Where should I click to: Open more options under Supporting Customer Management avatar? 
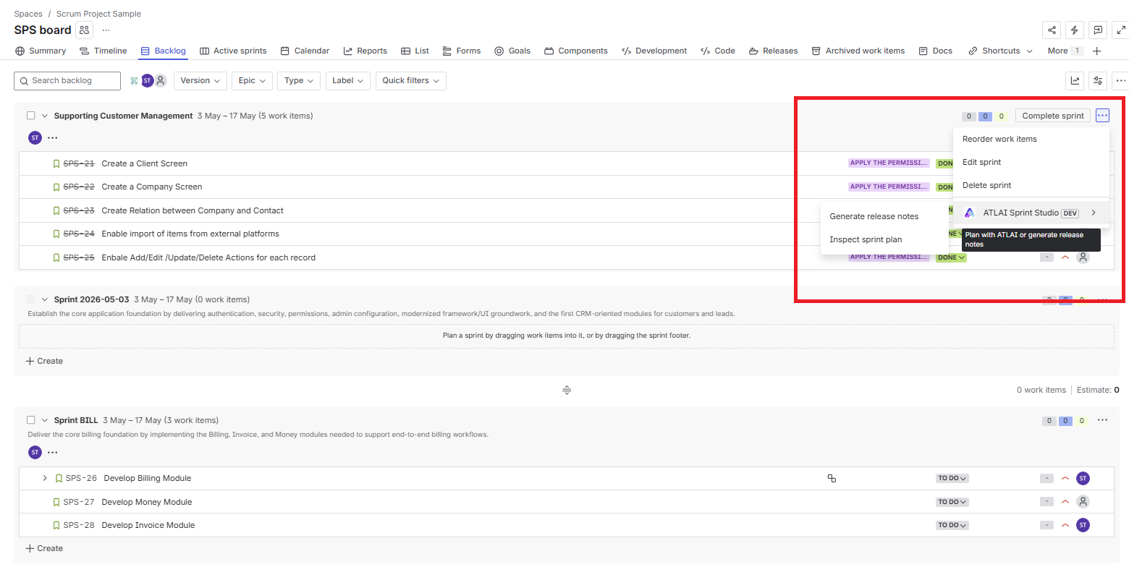[53, 137]
